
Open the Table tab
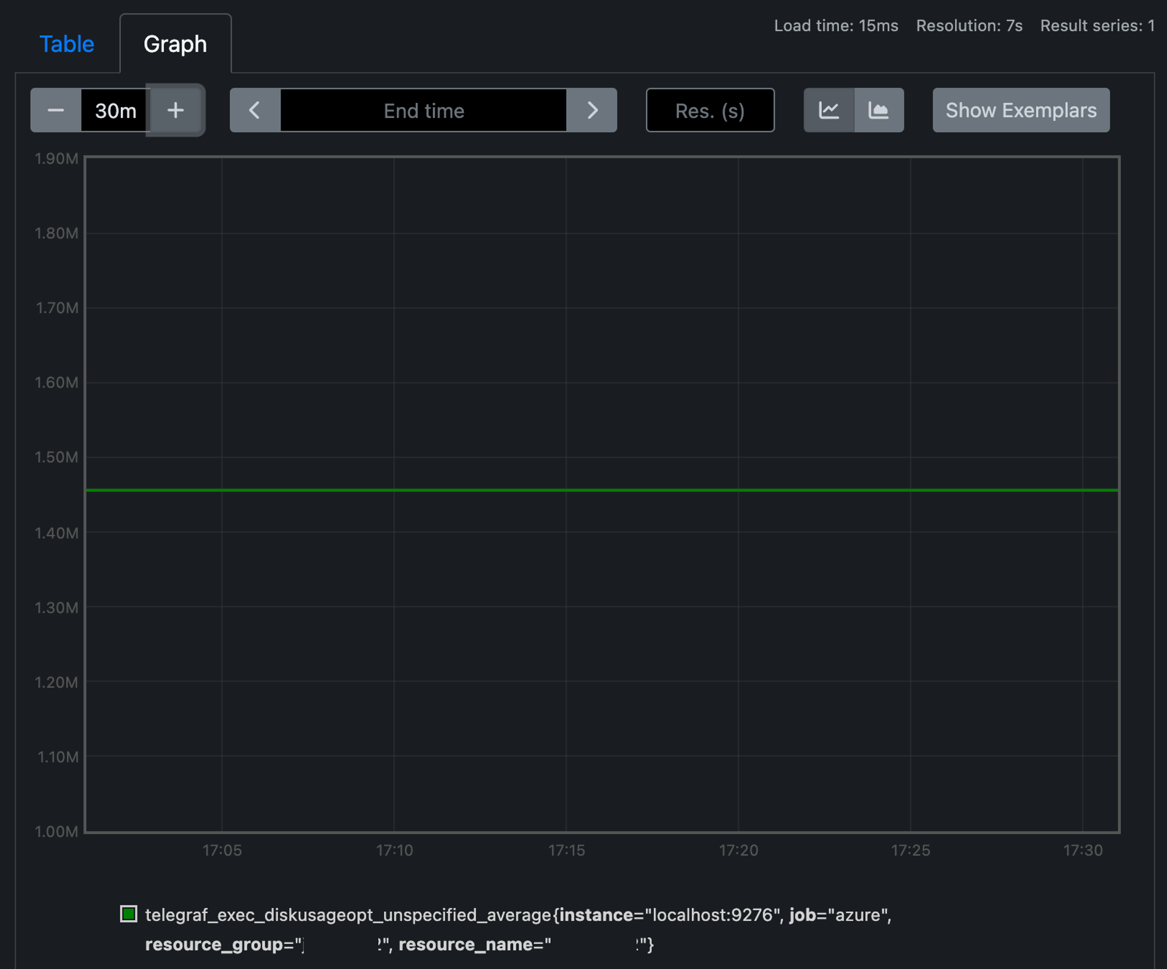(x=67, y=44)
